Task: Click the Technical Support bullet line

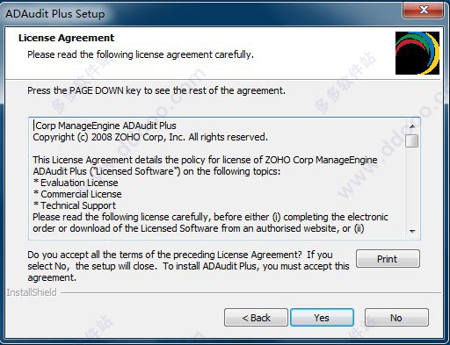Action: pyautogui.click(x=75, y=205)
